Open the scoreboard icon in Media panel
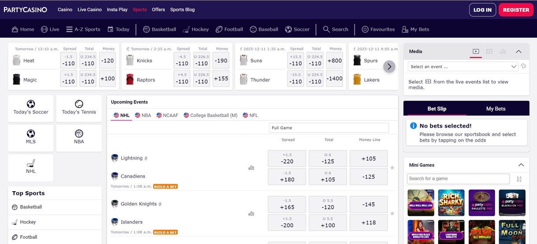Screen dimensions: 537x244 (489, 51)
